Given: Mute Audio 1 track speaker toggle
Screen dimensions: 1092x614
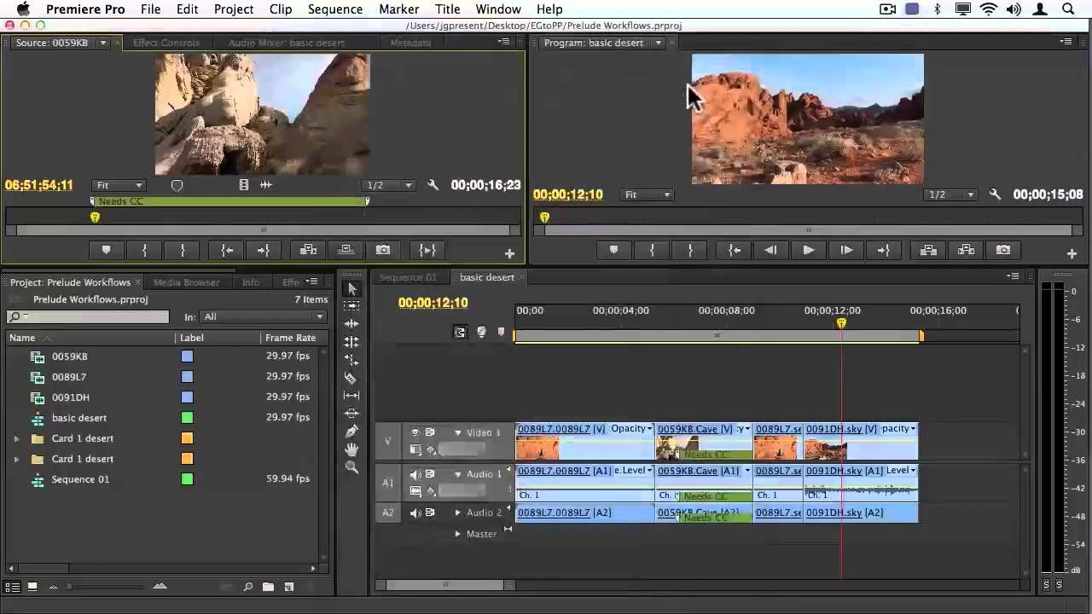Looking at the screenshot, I should pyautogui.click(x=415, y=474).
